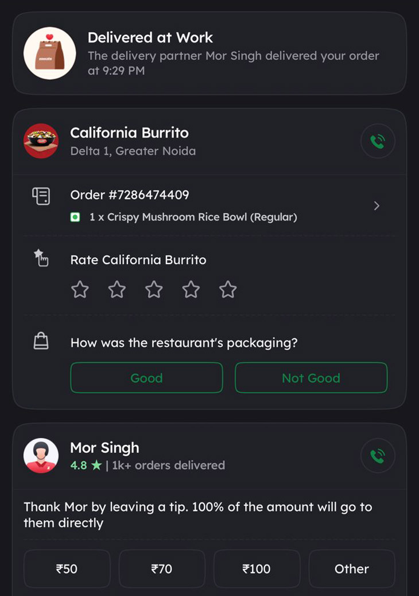The image size is (419, 596).
Task: Tap the packaging bag icon
Action: coord(41,342)
